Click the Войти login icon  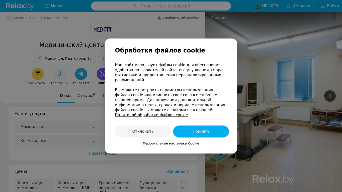pos(323,6)
